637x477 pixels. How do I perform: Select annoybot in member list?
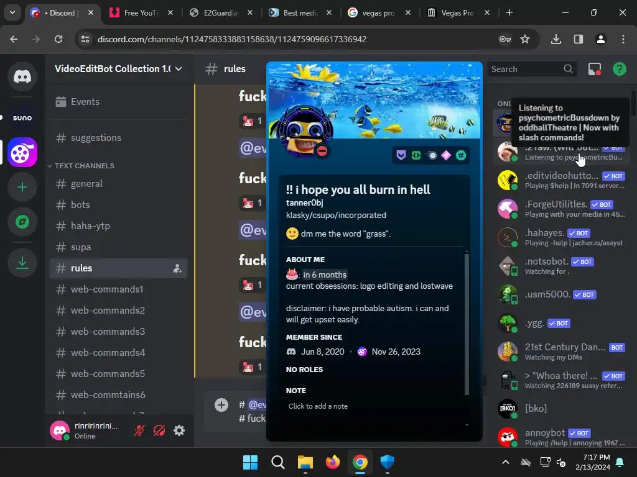tap(562, 437)
